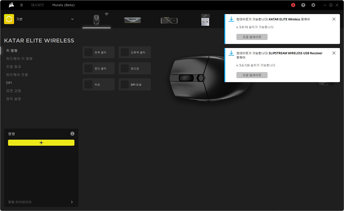Select the RAM memory device icon
The image size is (344, 211).
[132, 20]
